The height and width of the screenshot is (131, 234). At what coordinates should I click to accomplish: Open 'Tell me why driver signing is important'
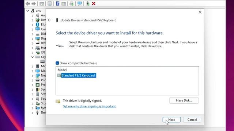89,106
